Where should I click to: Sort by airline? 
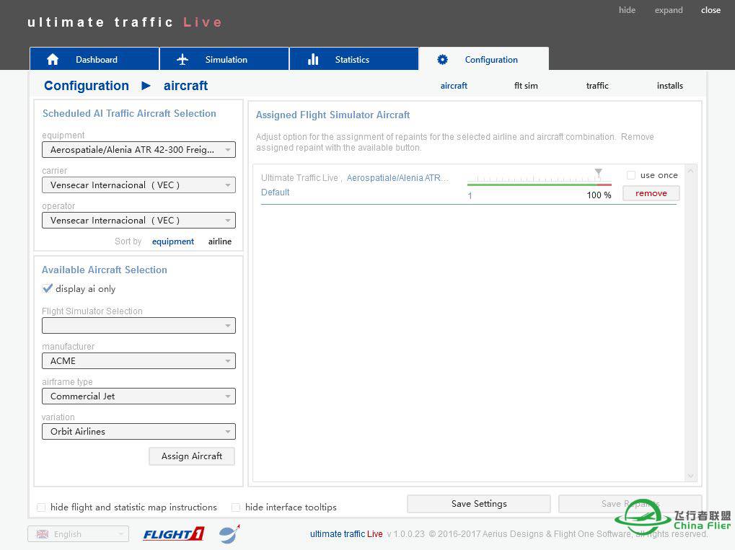click(x=220, y=241)
